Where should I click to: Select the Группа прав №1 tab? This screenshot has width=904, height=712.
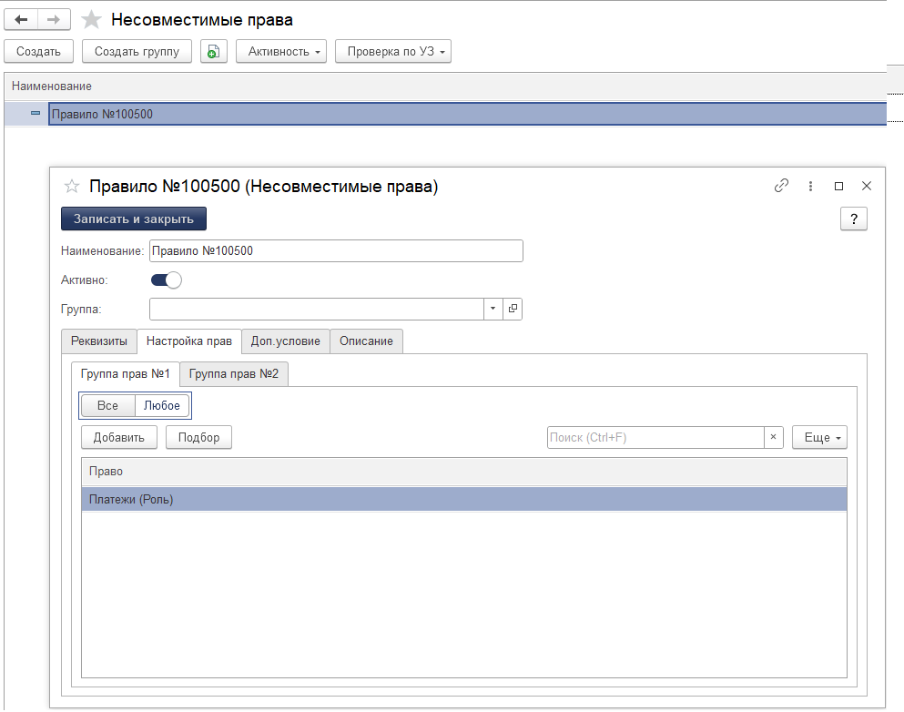coord(125,374)
